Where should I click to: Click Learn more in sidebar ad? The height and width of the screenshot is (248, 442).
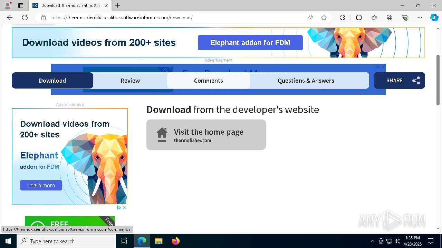41,185
